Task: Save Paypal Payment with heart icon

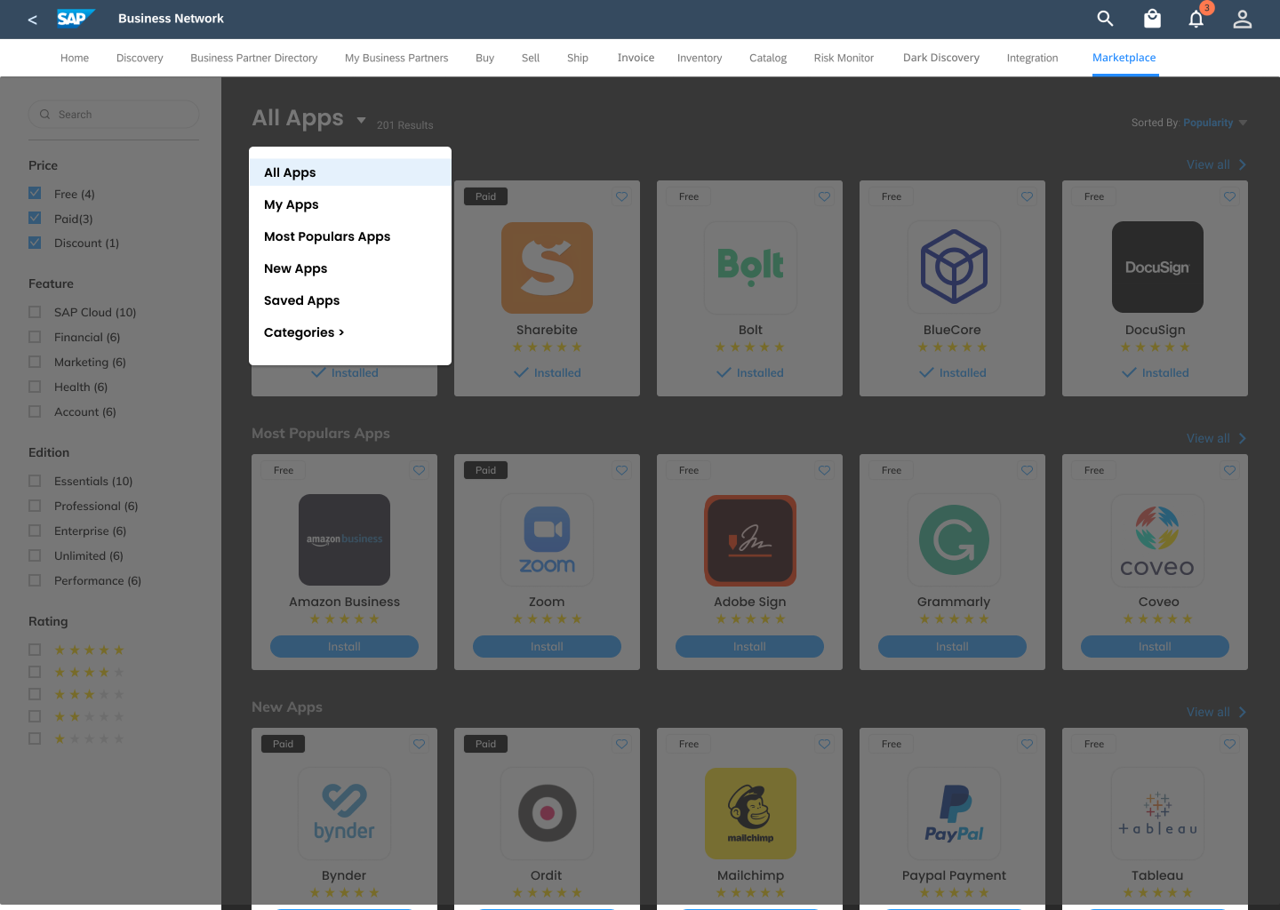Action: 1028,744
